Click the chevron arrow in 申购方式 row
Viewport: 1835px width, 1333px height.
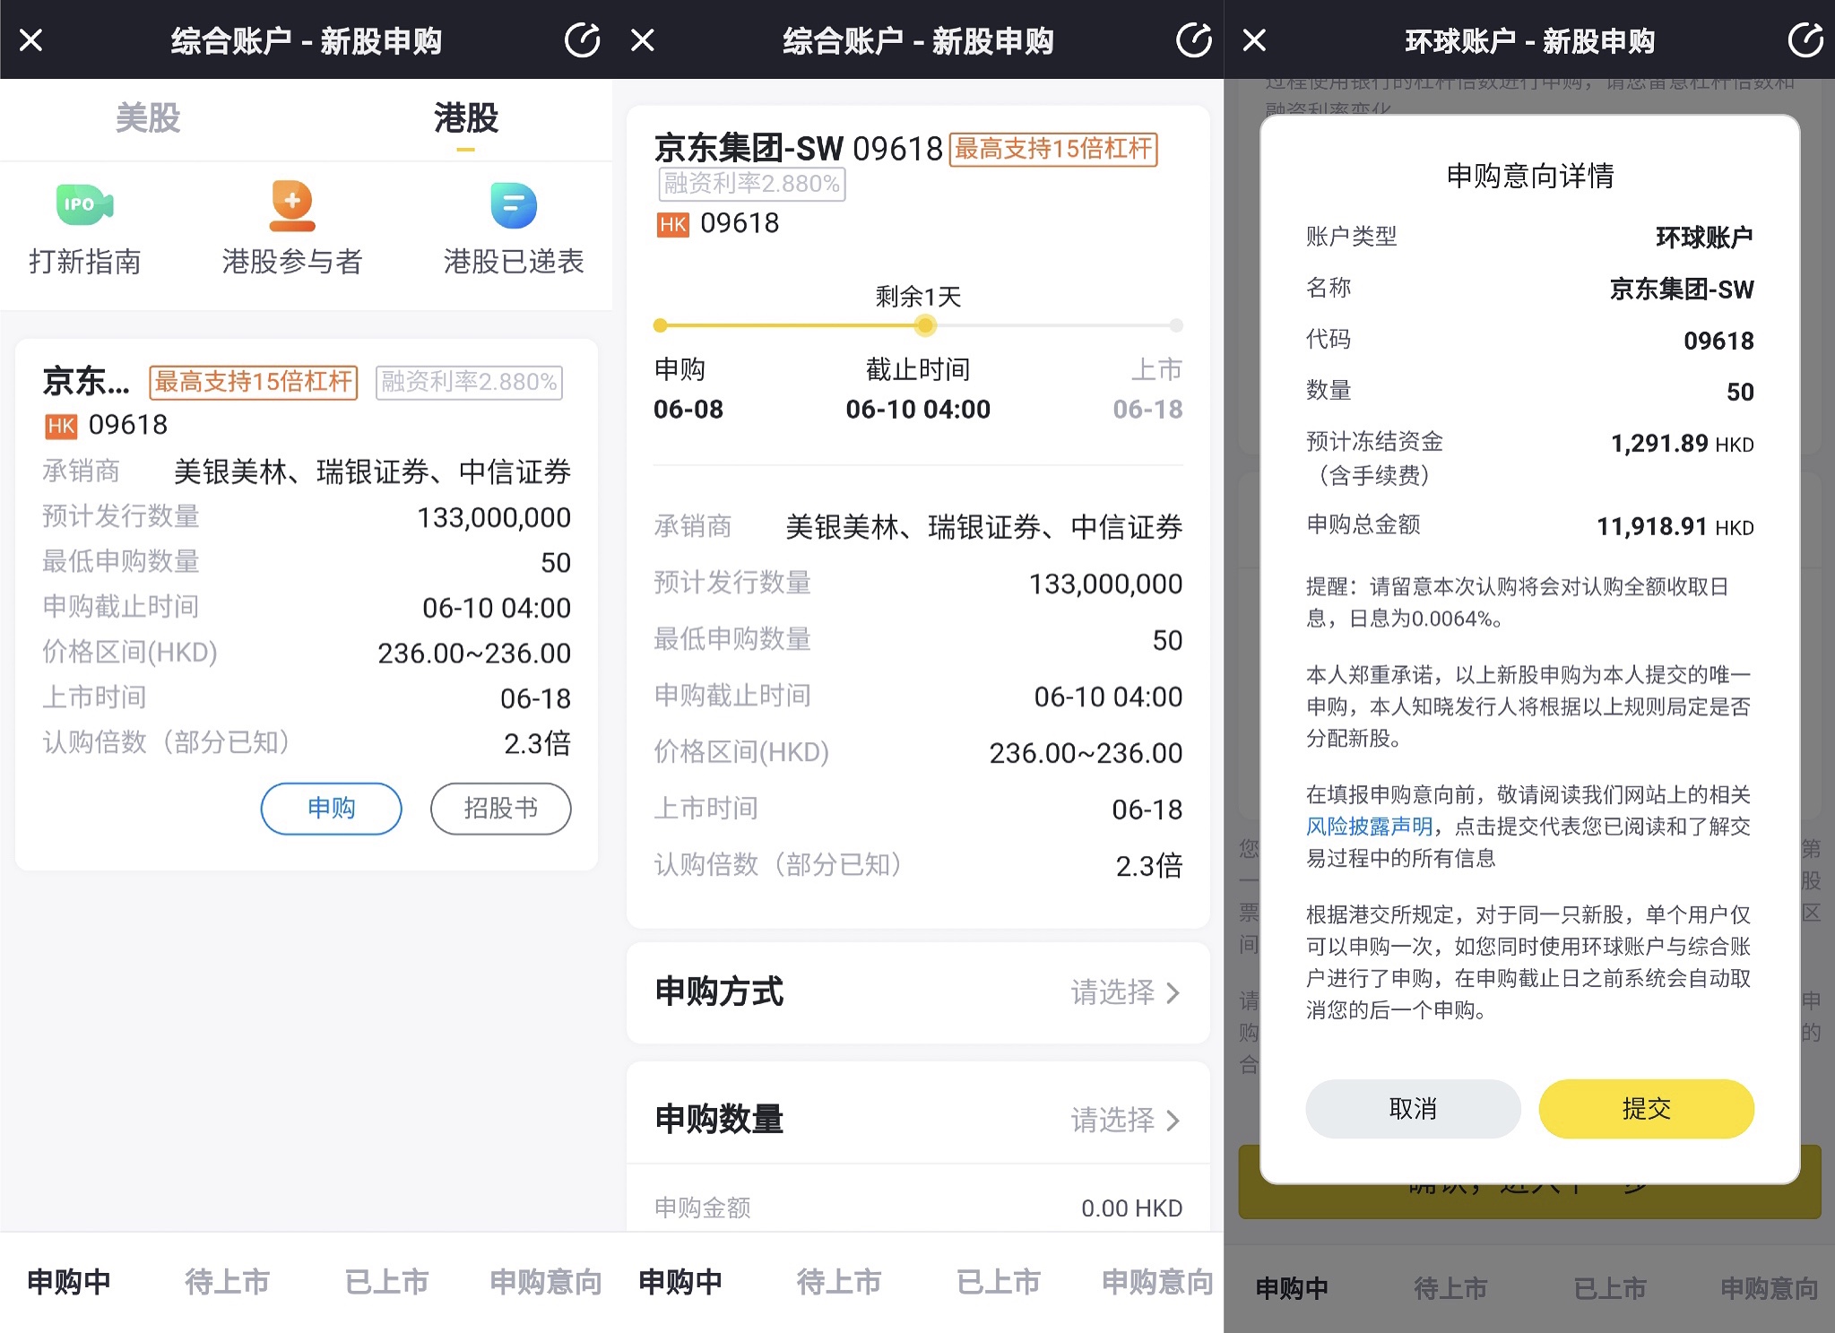[1173, 992]
